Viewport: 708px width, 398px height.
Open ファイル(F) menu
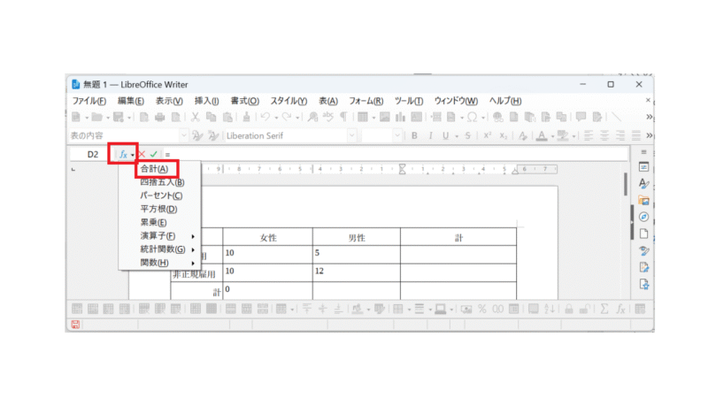click(x=89, y=101)
